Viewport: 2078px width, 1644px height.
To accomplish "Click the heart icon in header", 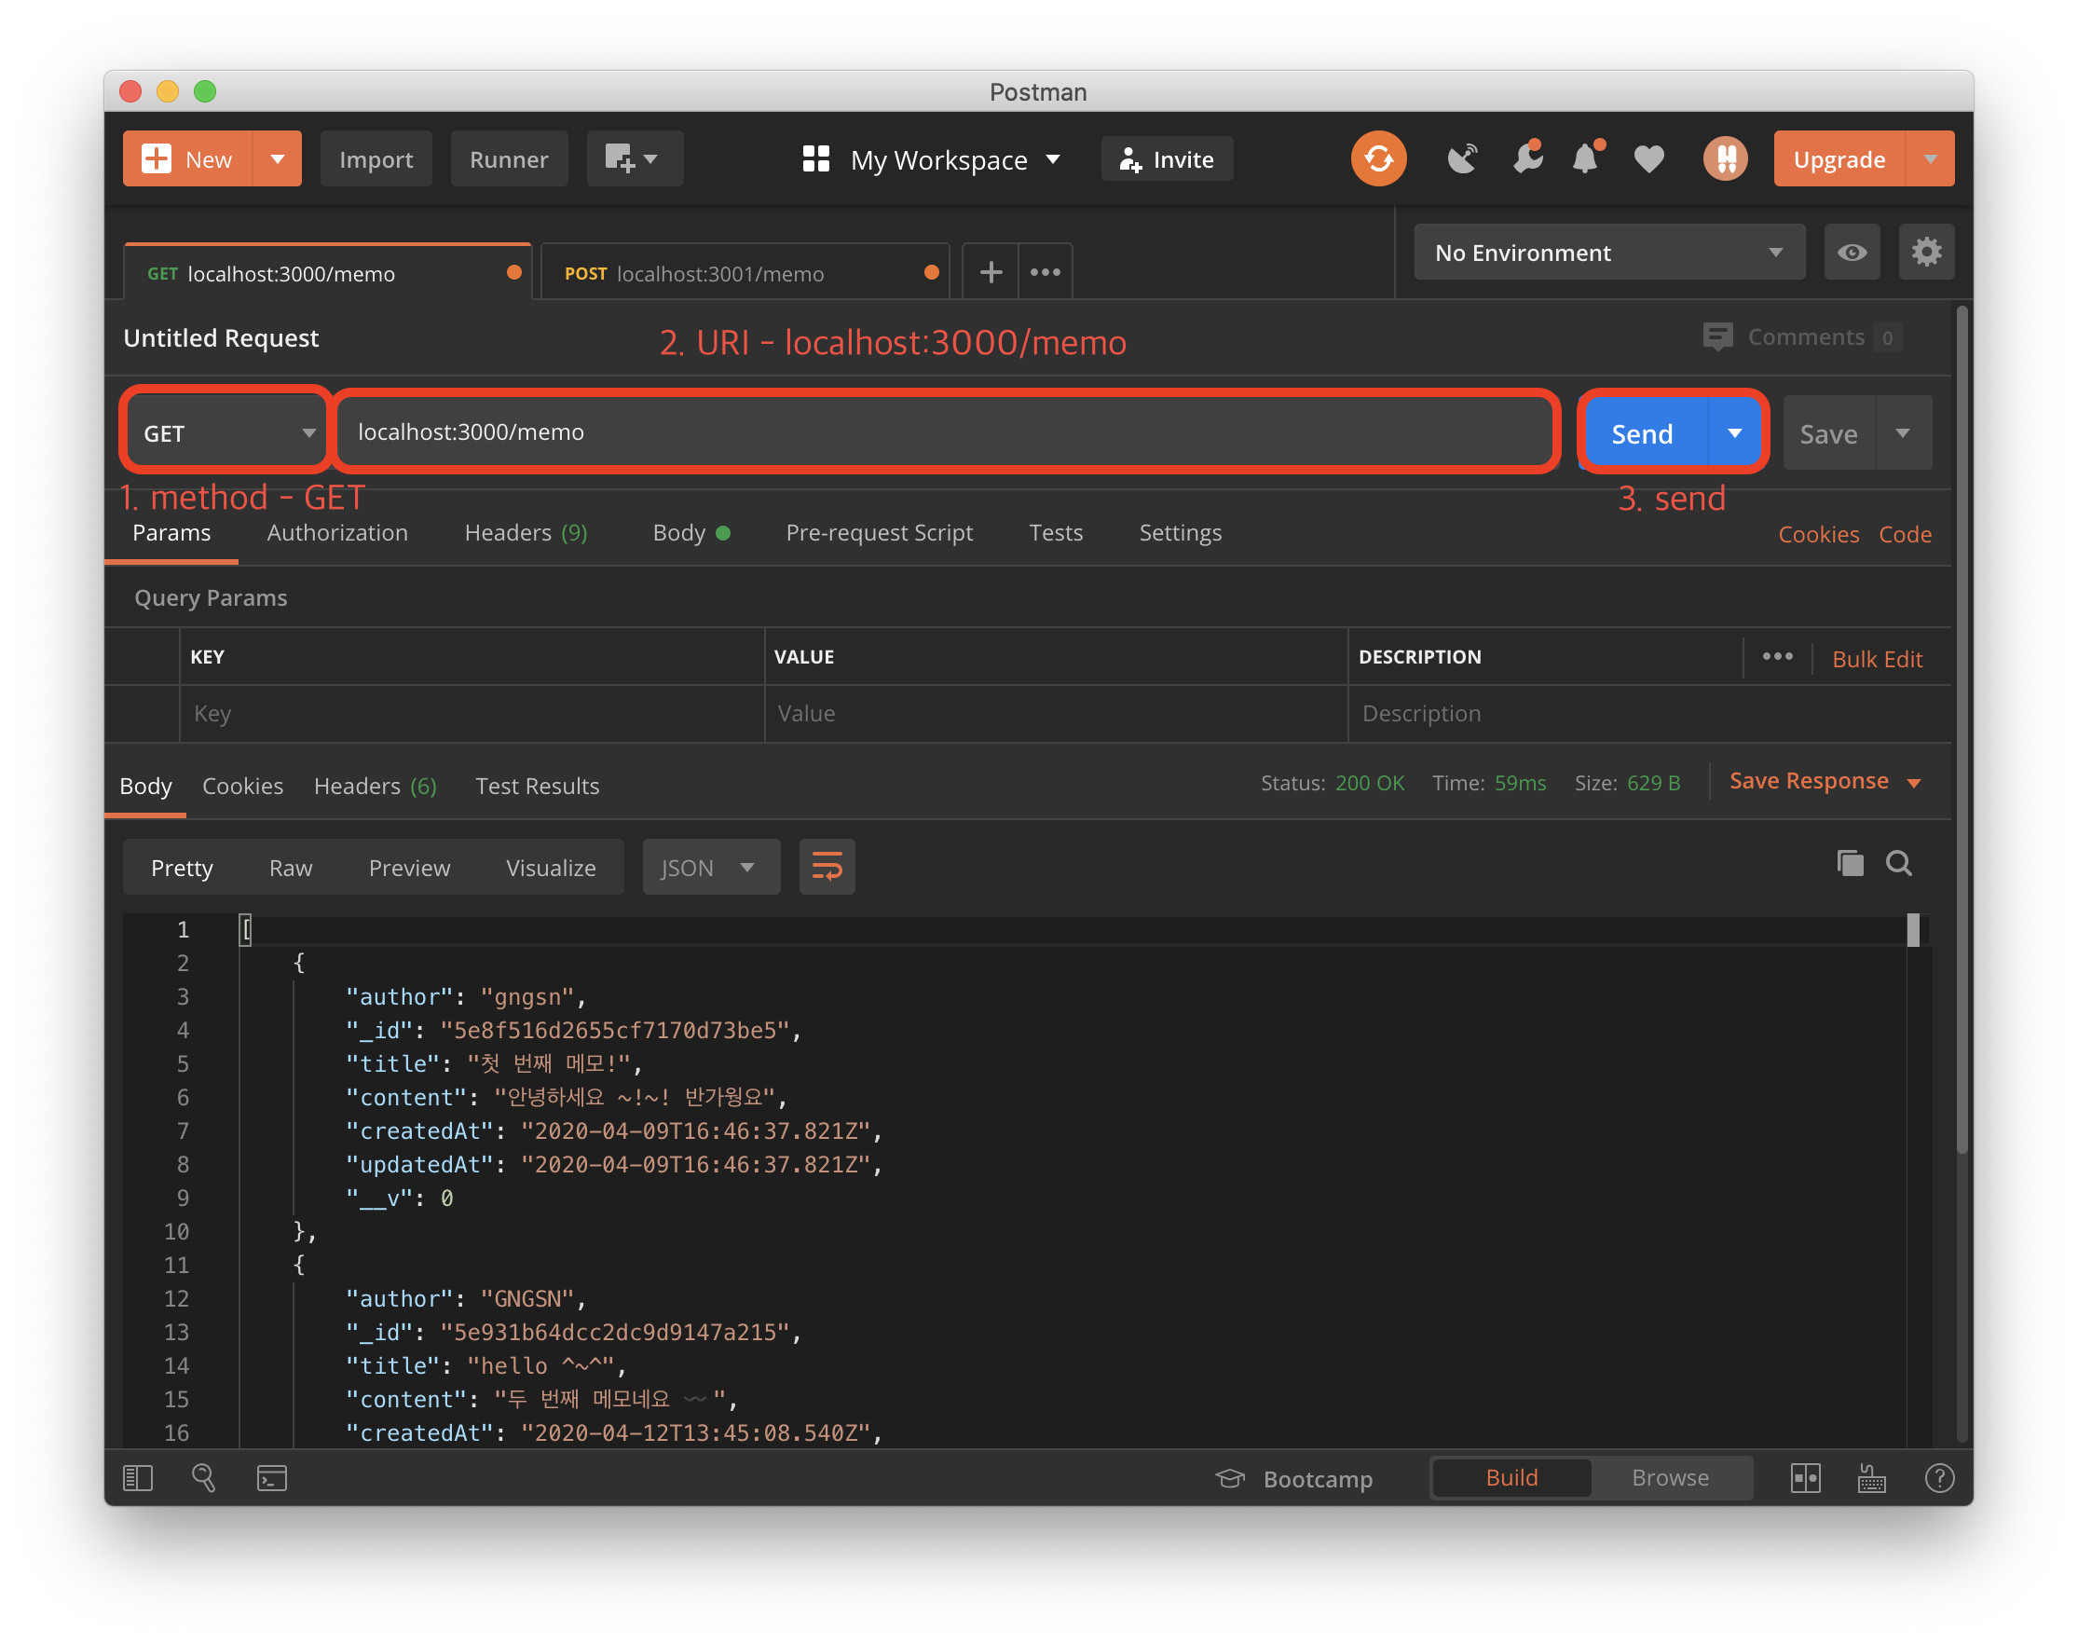I will 1648,158.
